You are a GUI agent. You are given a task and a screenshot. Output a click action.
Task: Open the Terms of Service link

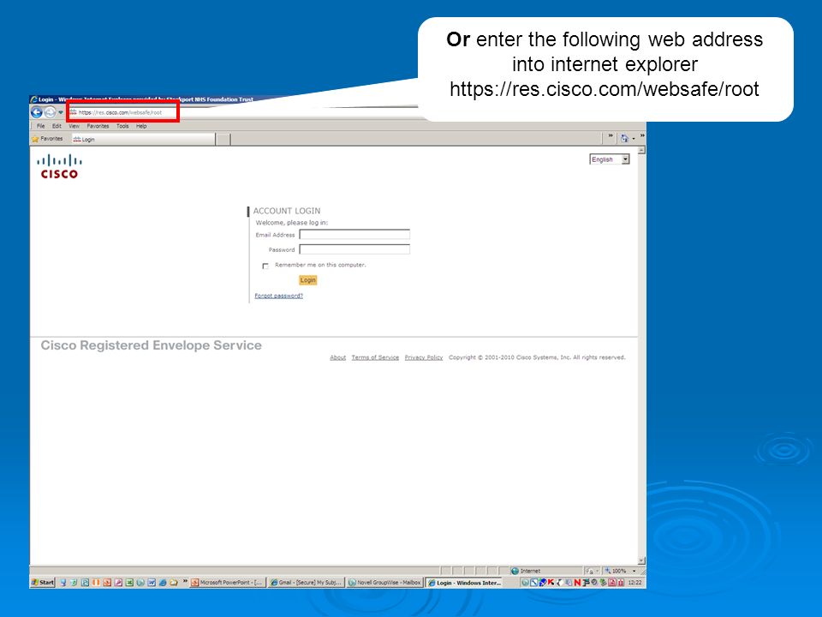(x=375, y=357)
